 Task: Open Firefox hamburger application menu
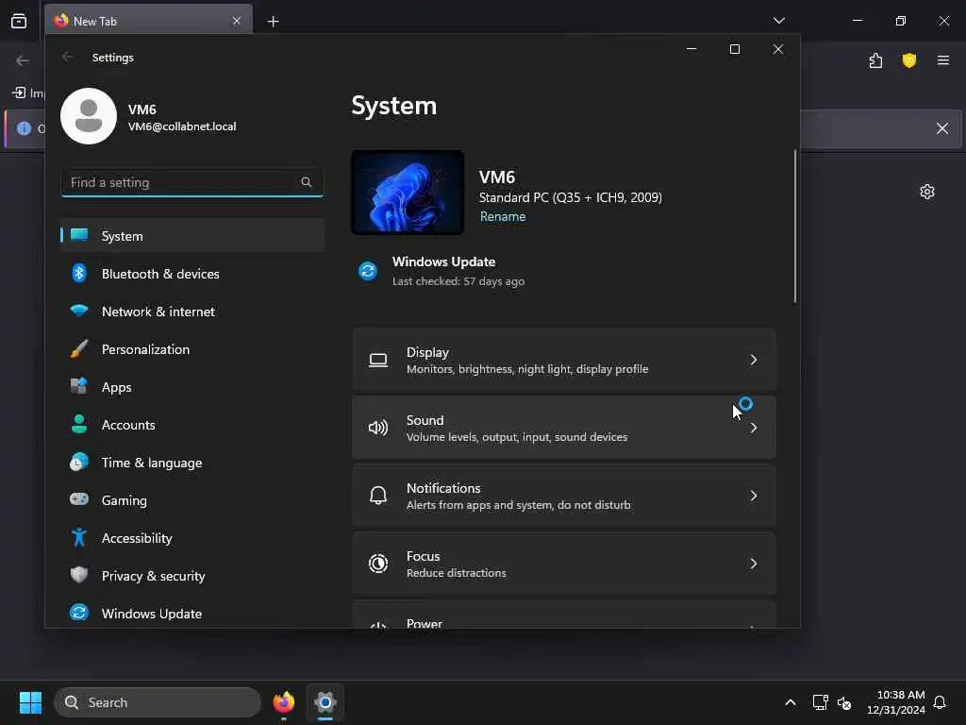(x=943, y=60)
